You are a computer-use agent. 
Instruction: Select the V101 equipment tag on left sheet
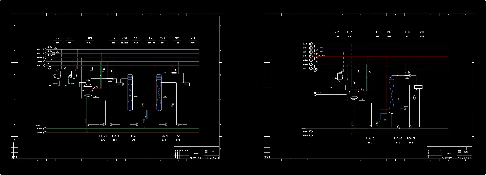coord(57,39)
